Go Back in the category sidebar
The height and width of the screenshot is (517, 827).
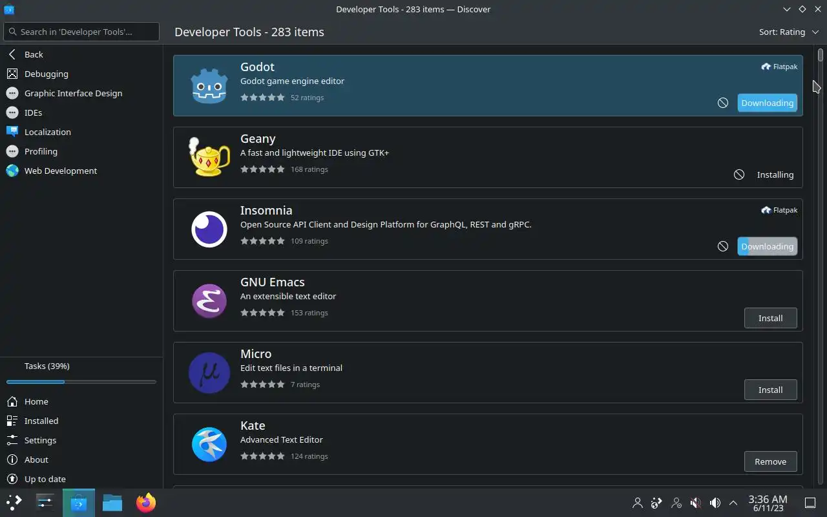(81, 54)
